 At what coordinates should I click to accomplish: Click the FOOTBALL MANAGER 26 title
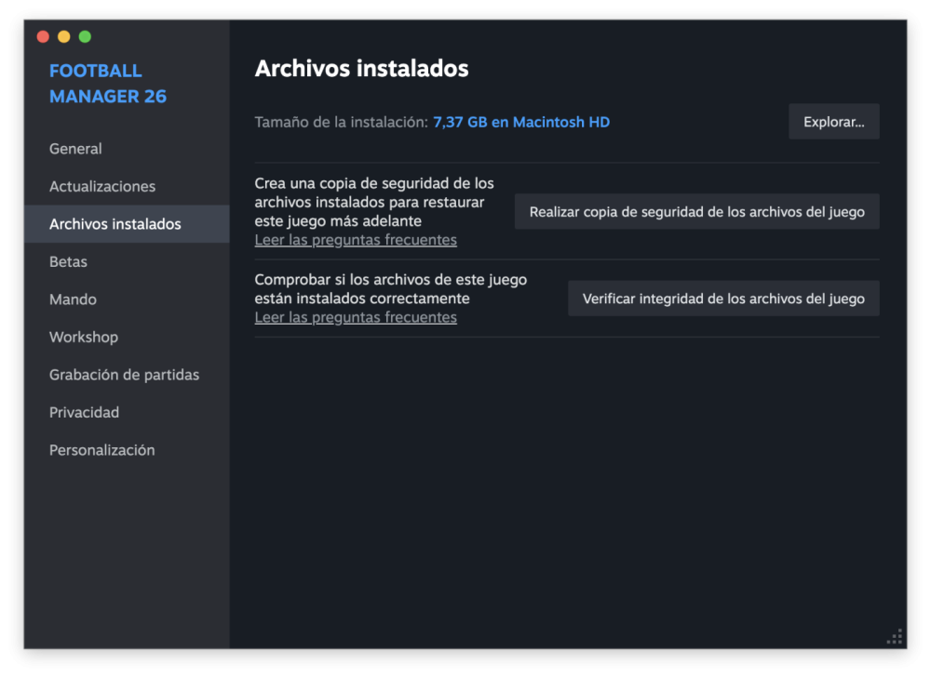coord(108,83)
